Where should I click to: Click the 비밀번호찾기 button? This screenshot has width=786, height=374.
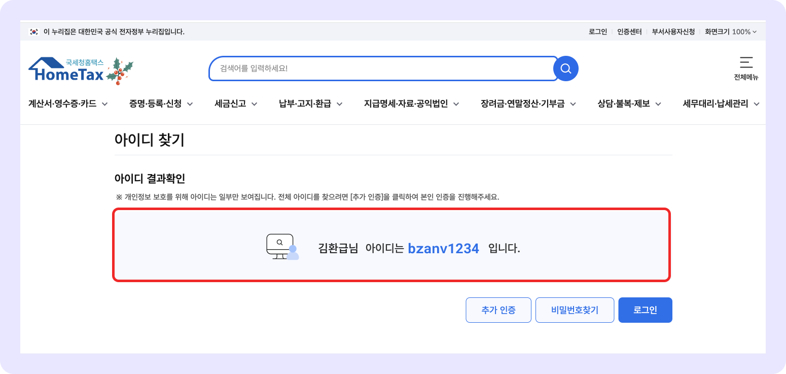(x=575, y=310)
